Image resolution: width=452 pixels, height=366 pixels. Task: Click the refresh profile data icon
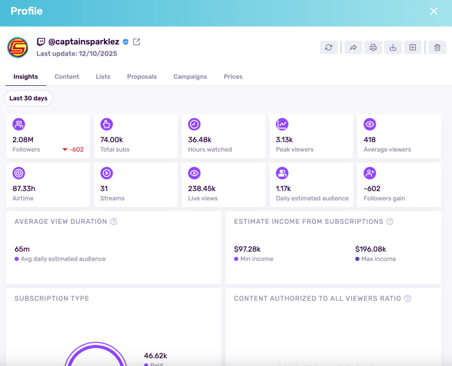click(329, 47)
